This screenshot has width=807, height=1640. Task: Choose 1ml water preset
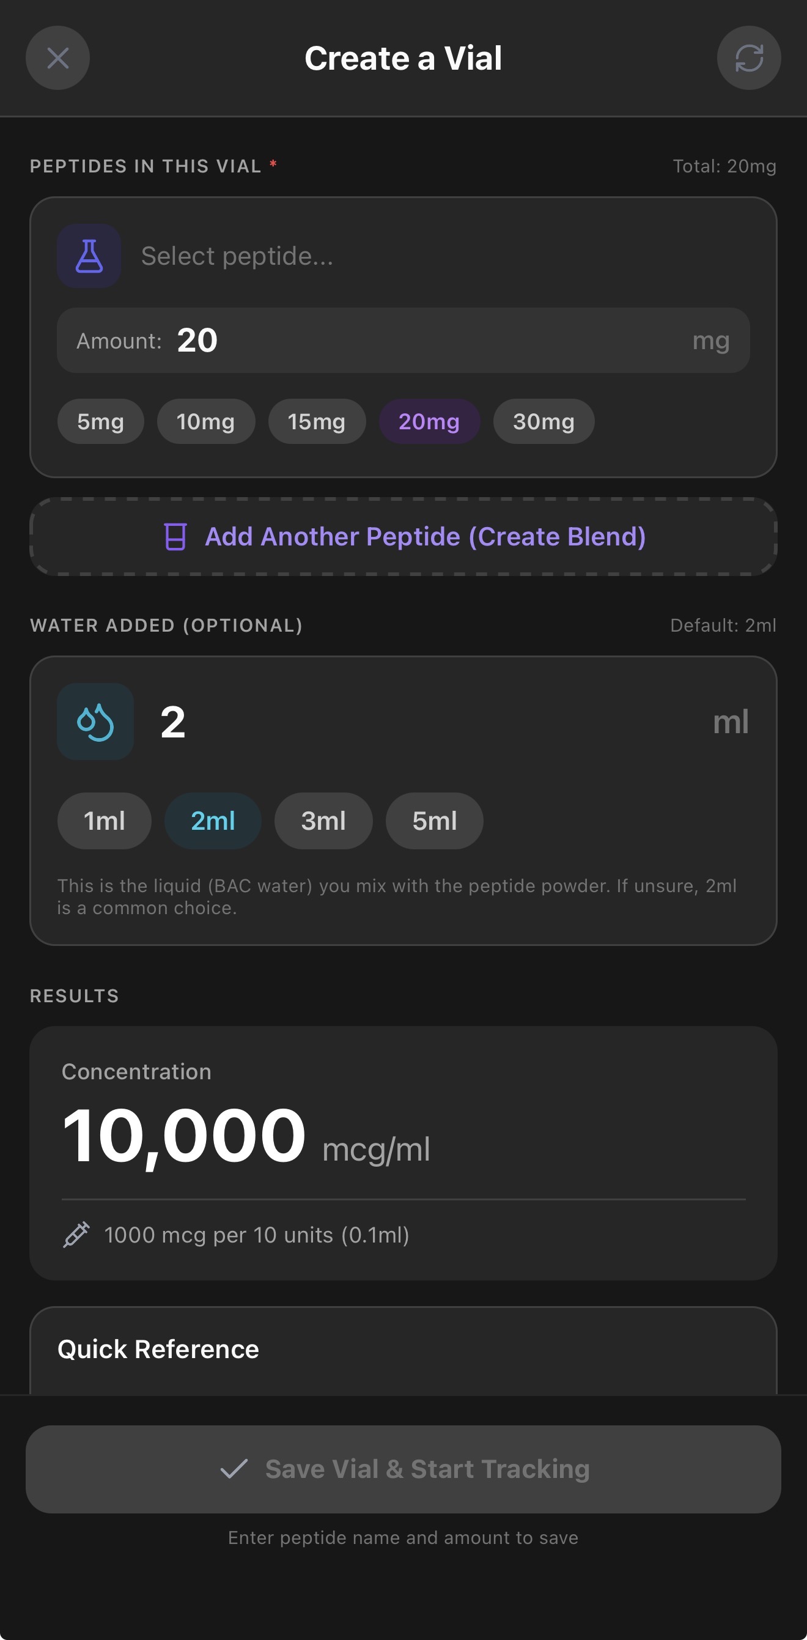[105, 821]
